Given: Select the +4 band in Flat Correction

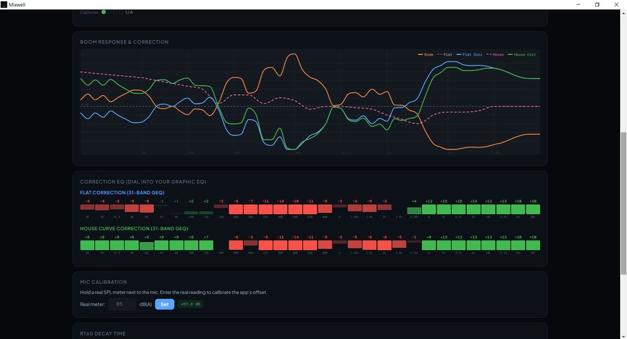Looking at the screenshot, I should click(x=414, y=210).
